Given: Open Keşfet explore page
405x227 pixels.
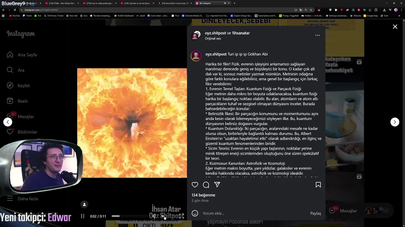Looking at the screenshot, I should pos(18,86).
